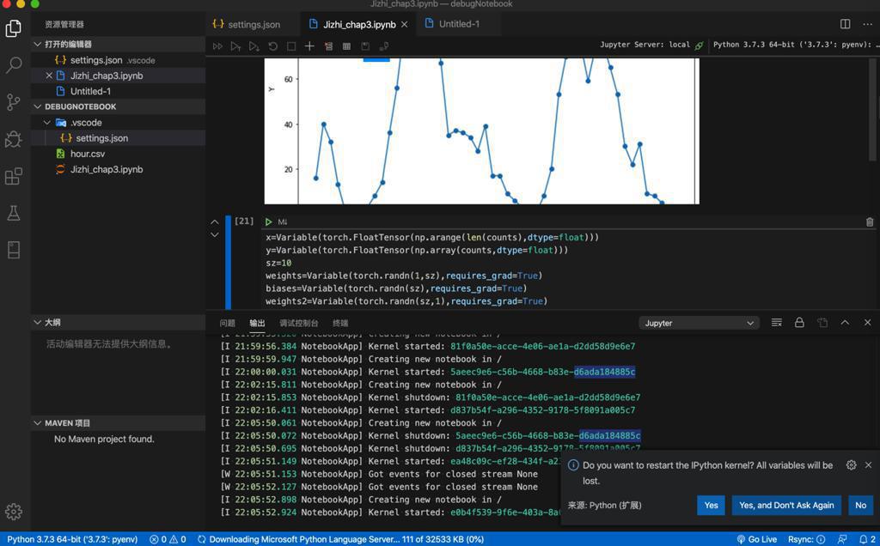Open the Manage gear in activity bar
Viewport: 880px width, 546px height.
point(14,512)
